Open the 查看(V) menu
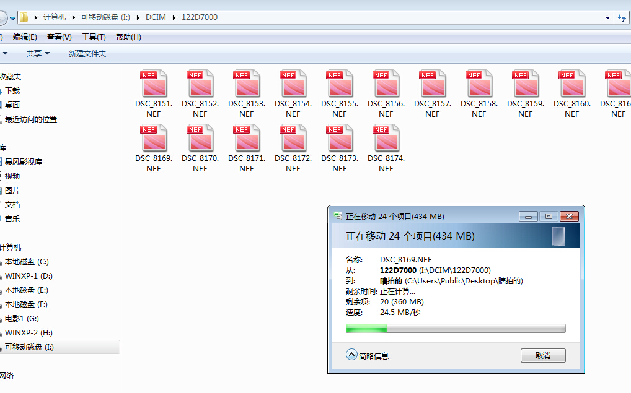This screenshot has width=631, height=393. [59, 37]
